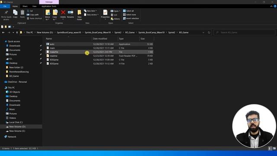The height and width of the screenshot is (156, 277).
Task: Open New folder (2) in sidebar
Action: click(x=16, y=68)
